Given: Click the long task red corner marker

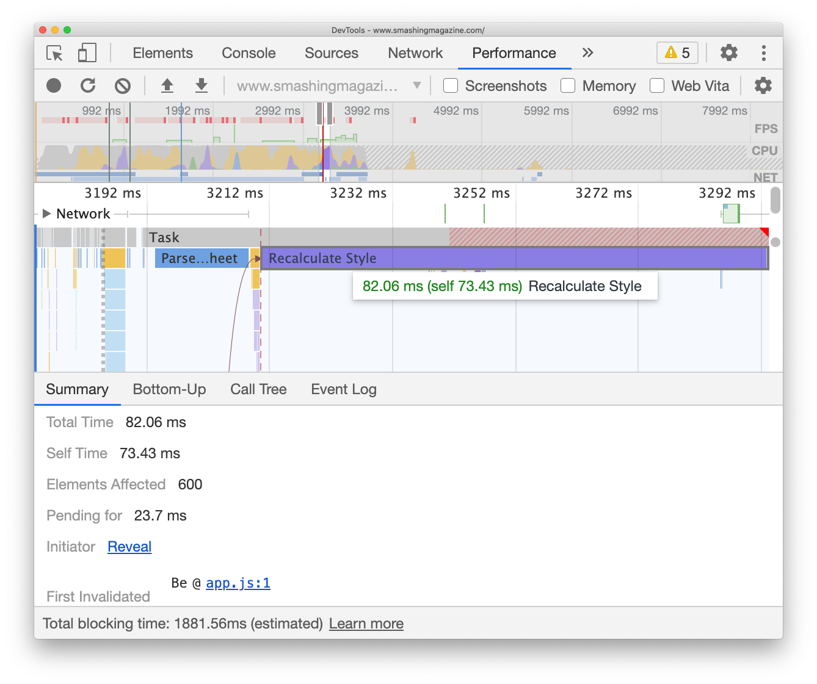Looking at the screenshot, I should [x=764, y=232].
